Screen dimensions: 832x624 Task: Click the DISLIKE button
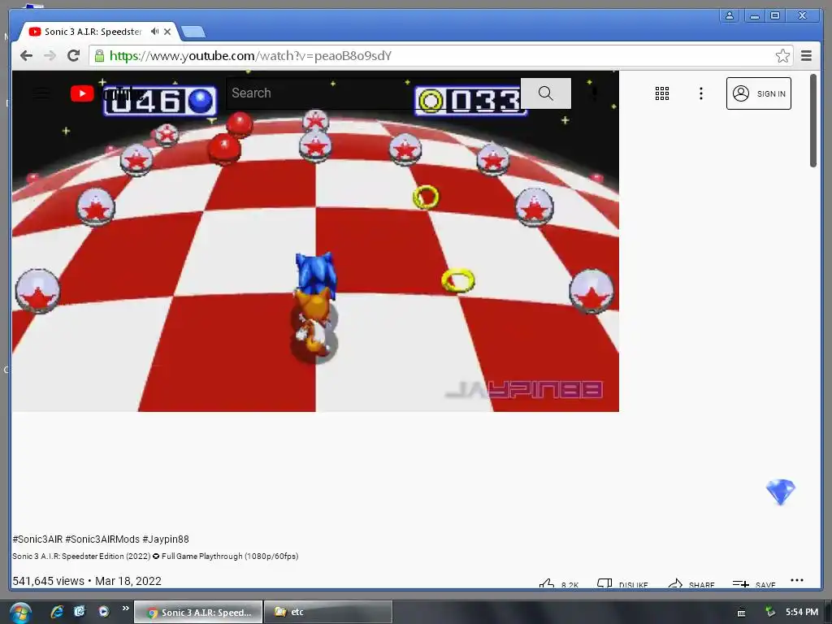[x=623, y=584]
